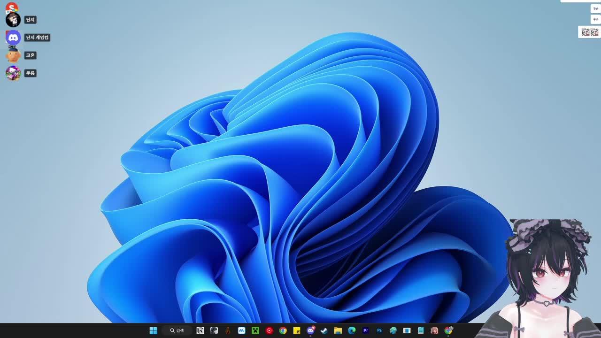Open Steam from the taskbar
The image size is (601, 338).
(x=324, y=330)
